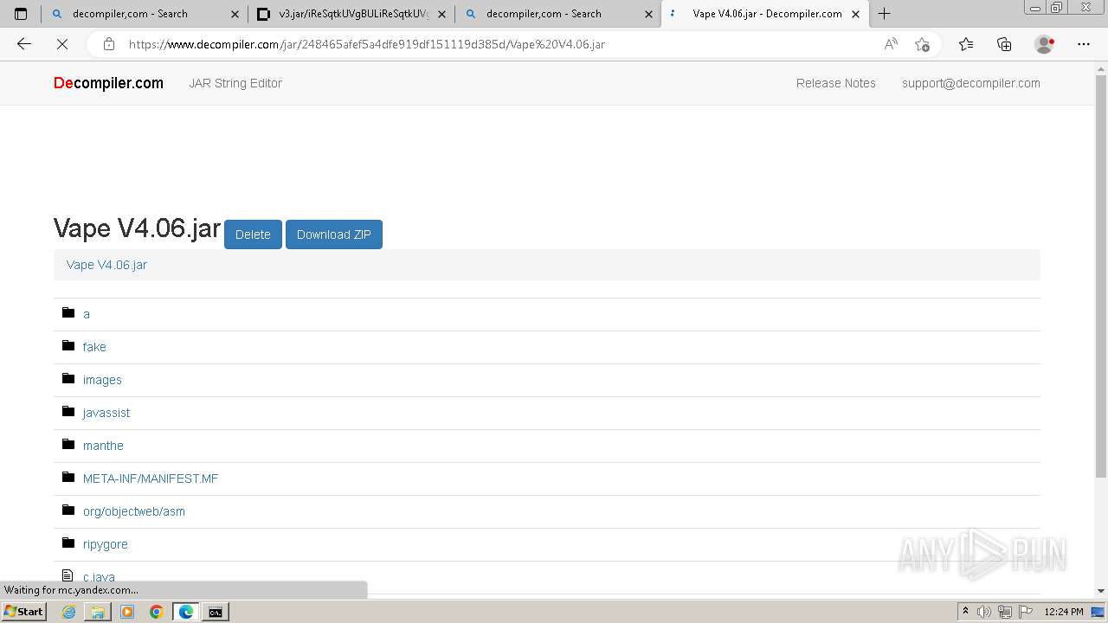Image resolution: width=1108 pixels, height=623 pixels.
Task: Click the folder icon beside 'fake'
Action: tap(68, 345)
